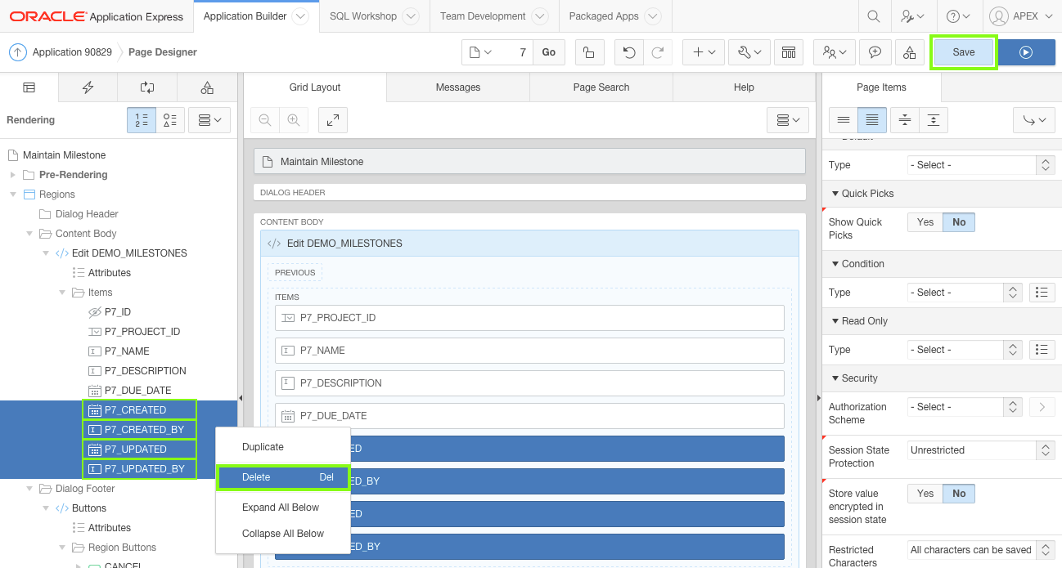Select P7_DUE_DATE in the rendering tree
1062x568 pixels.
(x=137, y=391)
